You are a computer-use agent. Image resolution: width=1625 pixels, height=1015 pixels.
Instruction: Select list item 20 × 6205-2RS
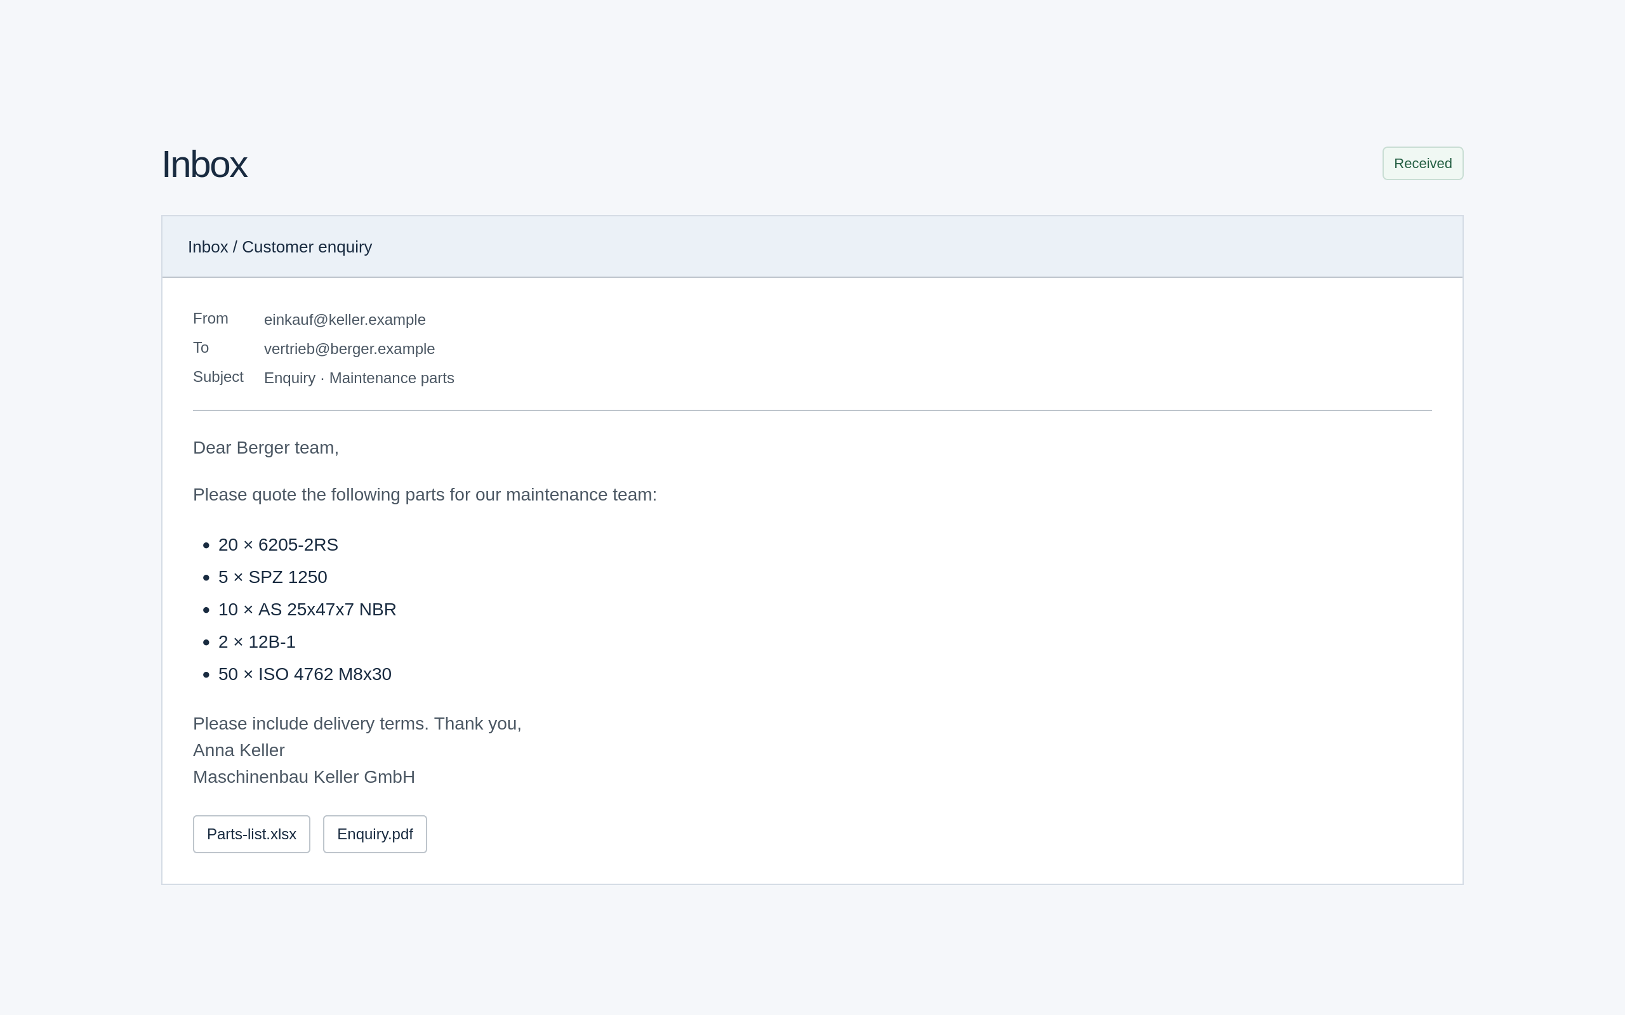278,544
